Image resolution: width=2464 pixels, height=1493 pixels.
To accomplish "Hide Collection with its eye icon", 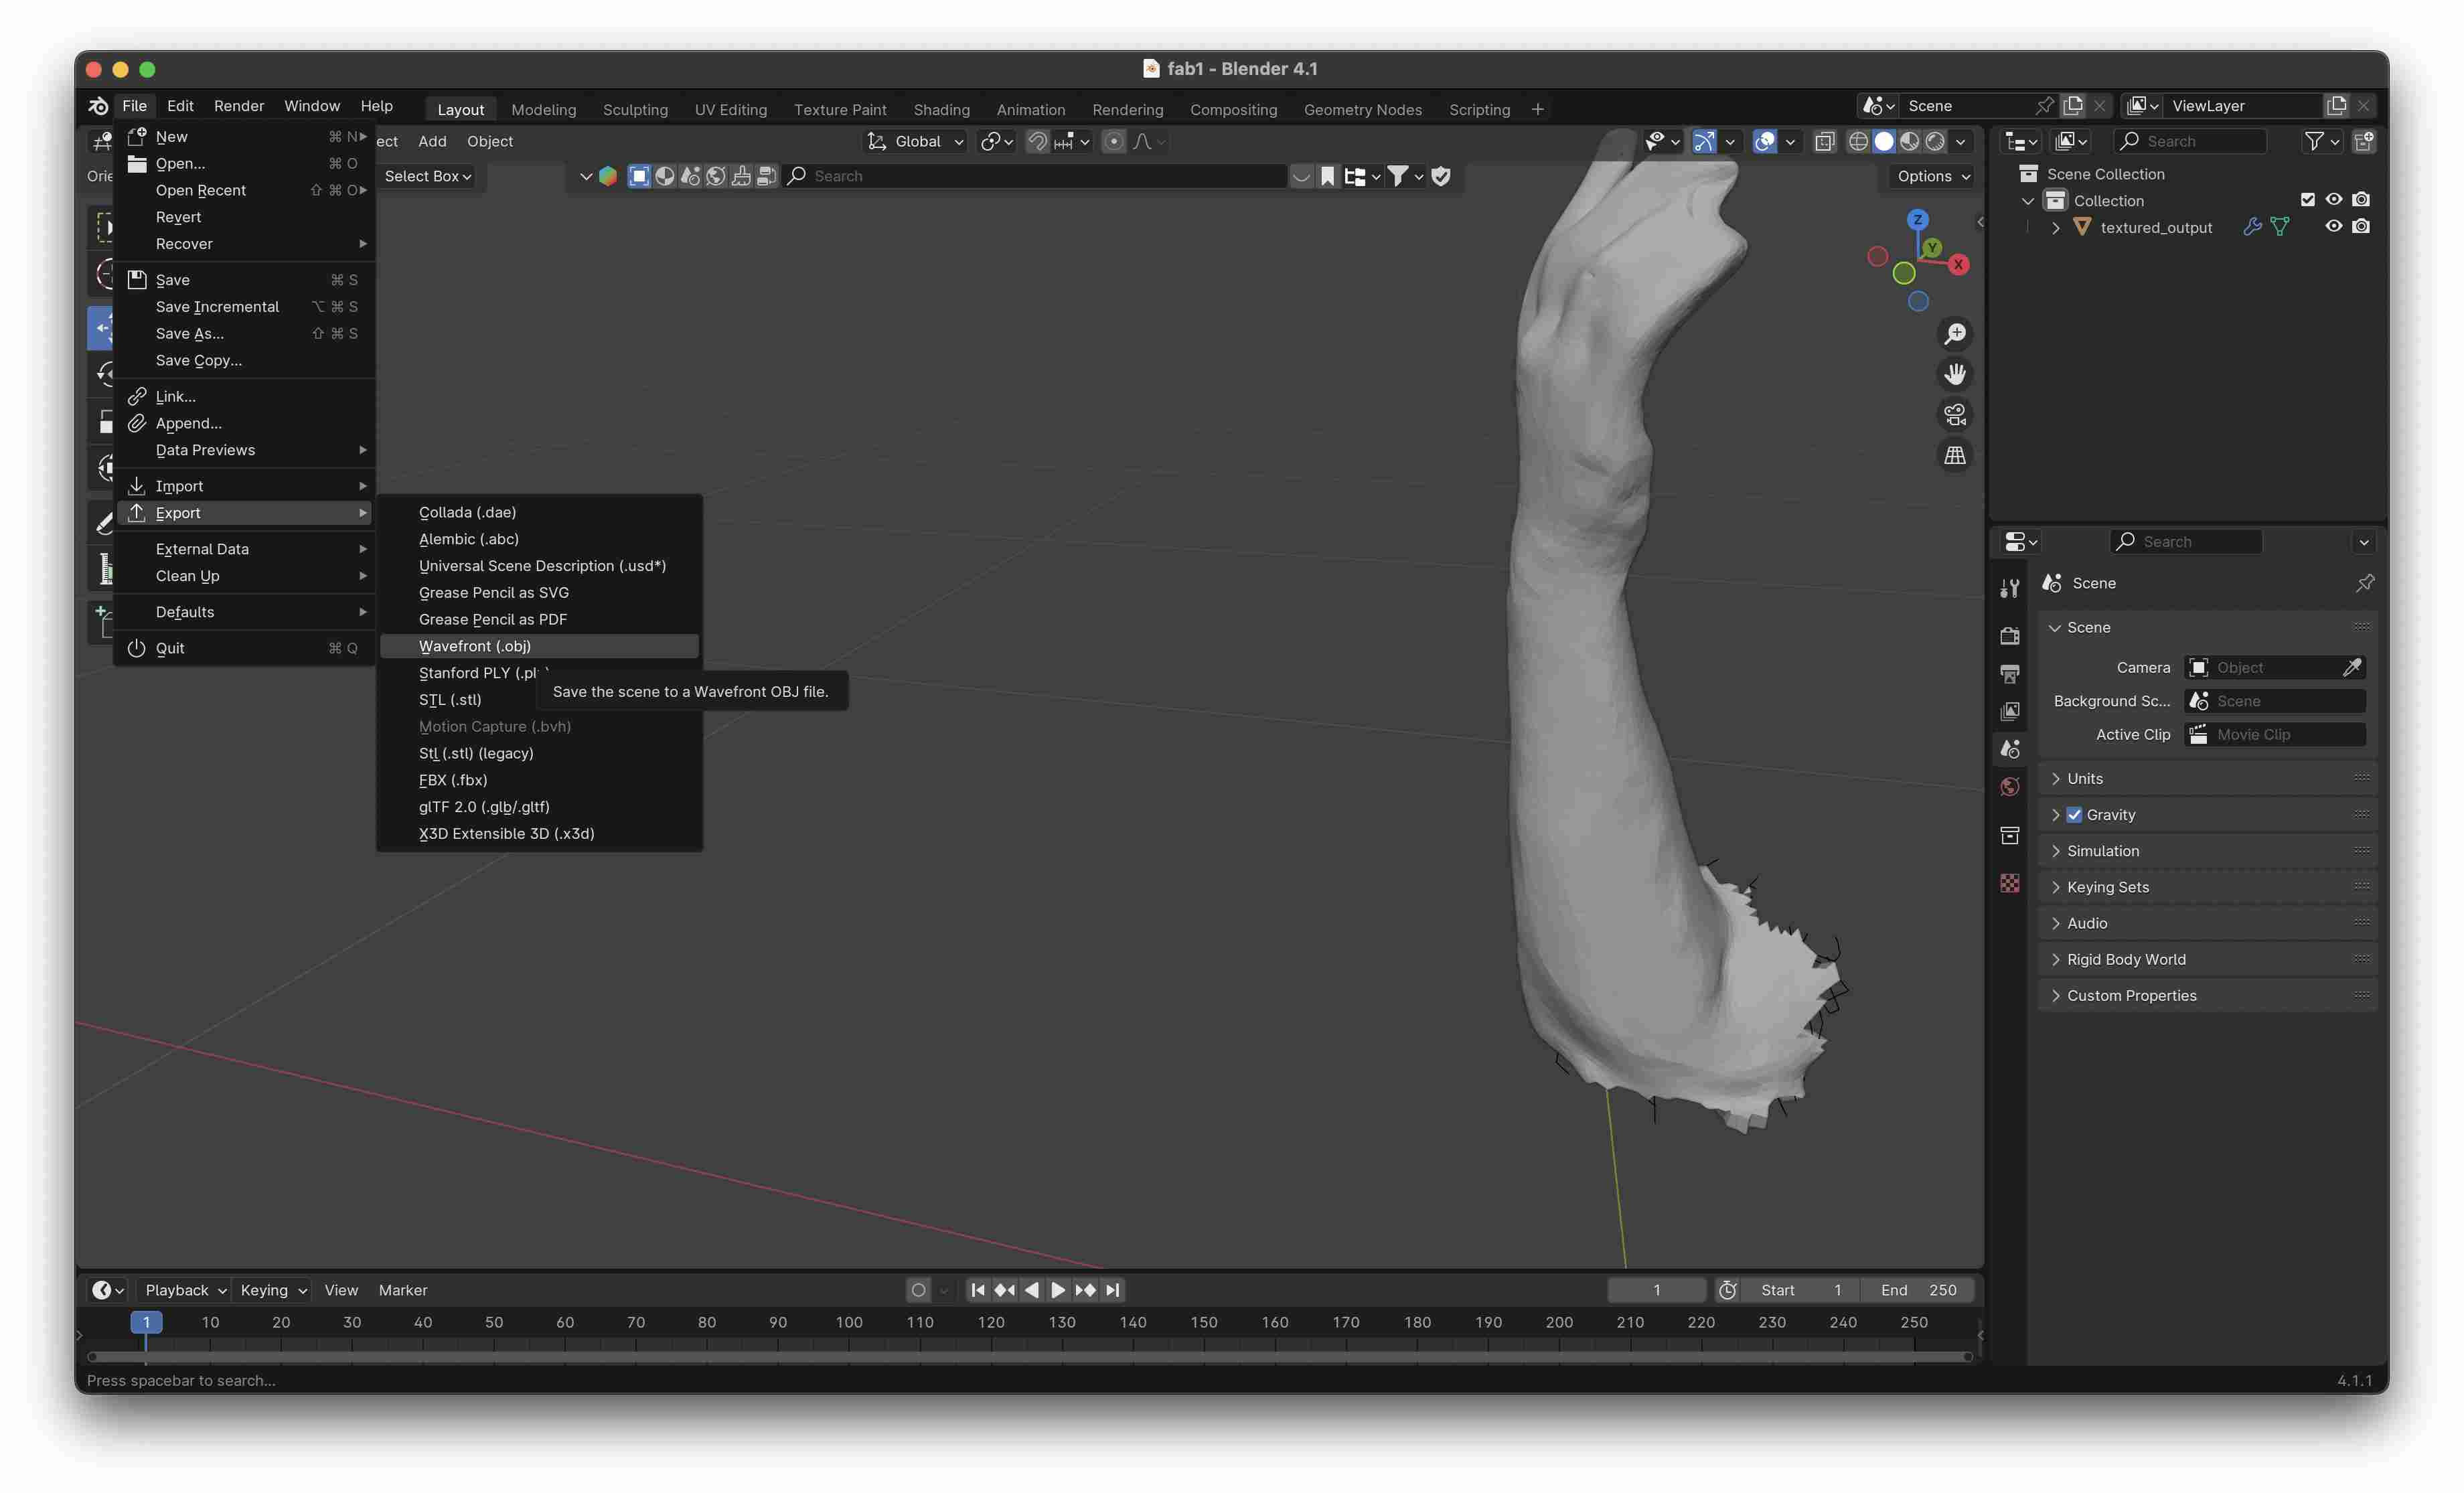I will pyautogui.click(x=2334, y=200).
